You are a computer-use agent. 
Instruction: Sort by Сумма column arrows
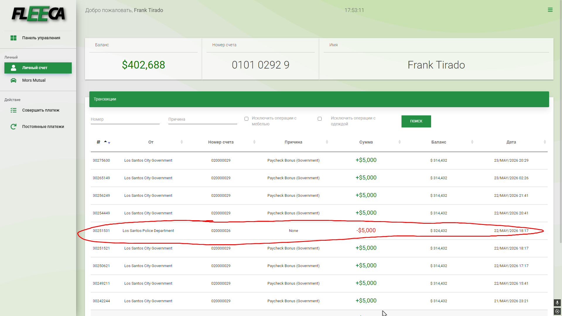click(399, 142)
